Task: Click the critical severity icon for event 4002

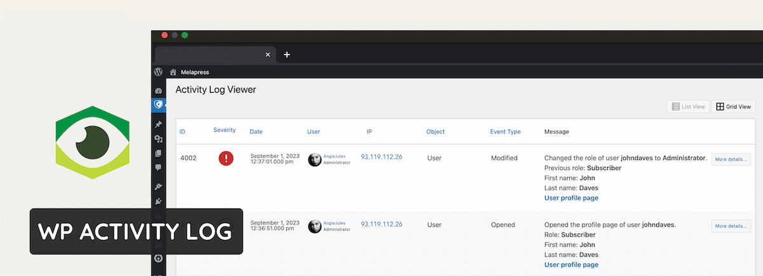Action: click(x=226, y=159)
